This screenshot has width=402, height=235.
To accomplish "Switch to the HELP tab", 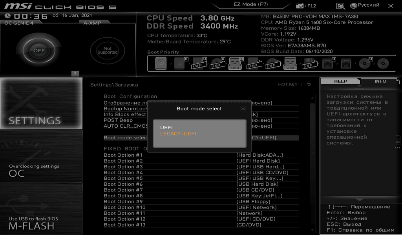I will (340, 81).
